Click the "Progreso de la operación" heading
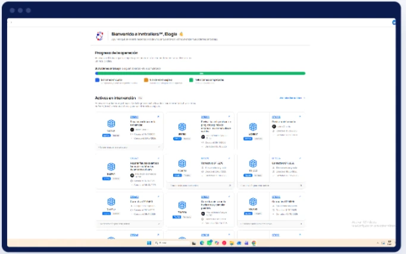 point(116,52)
